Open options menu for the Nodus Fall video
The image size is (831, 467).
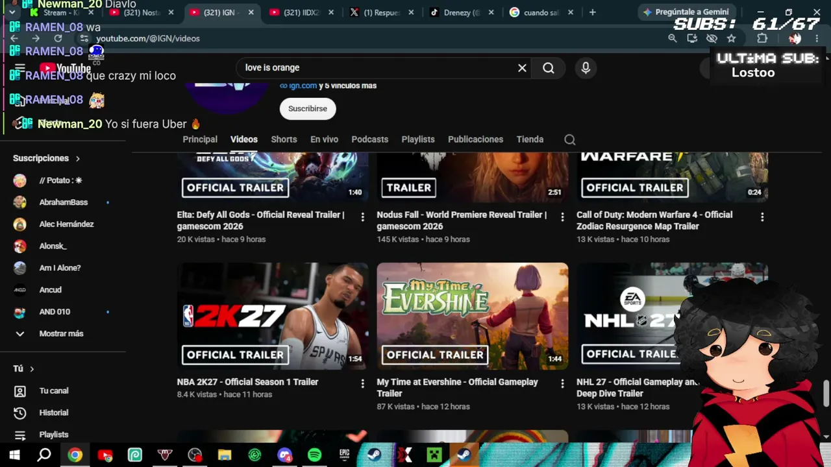pyautogui.click(x=562, y=217)
